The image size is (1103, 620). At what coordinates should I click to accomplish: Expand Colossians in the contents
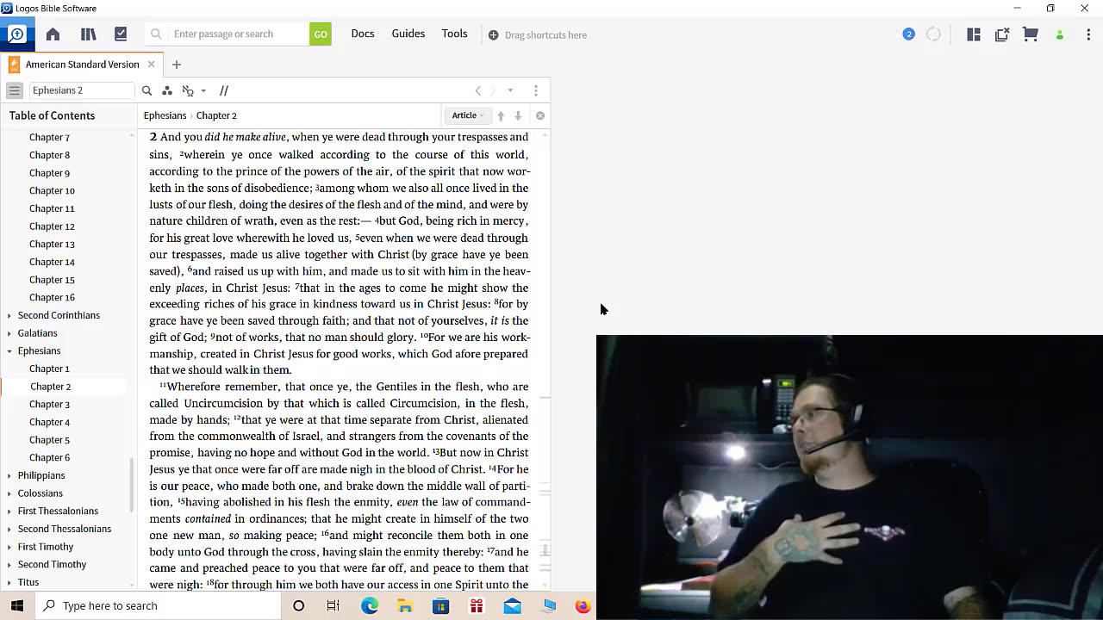[9, 493]
